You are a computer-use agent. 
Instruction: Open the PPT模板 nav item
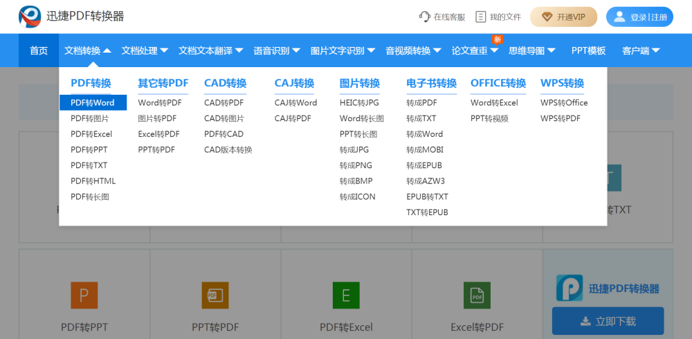[x=589, y=51]
